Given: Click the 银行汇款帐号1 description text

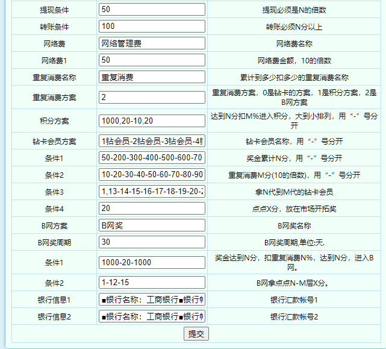Looking at the screenshot, I should [x=294, y=300].
